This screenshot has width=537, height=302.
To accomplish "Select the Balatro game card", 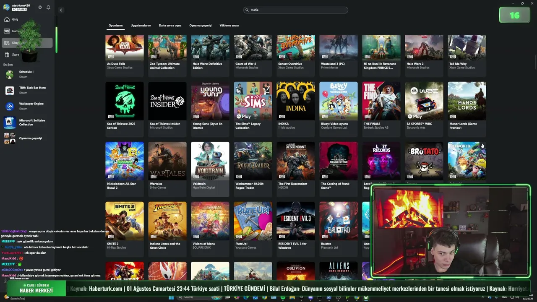I will pos(339,229).
